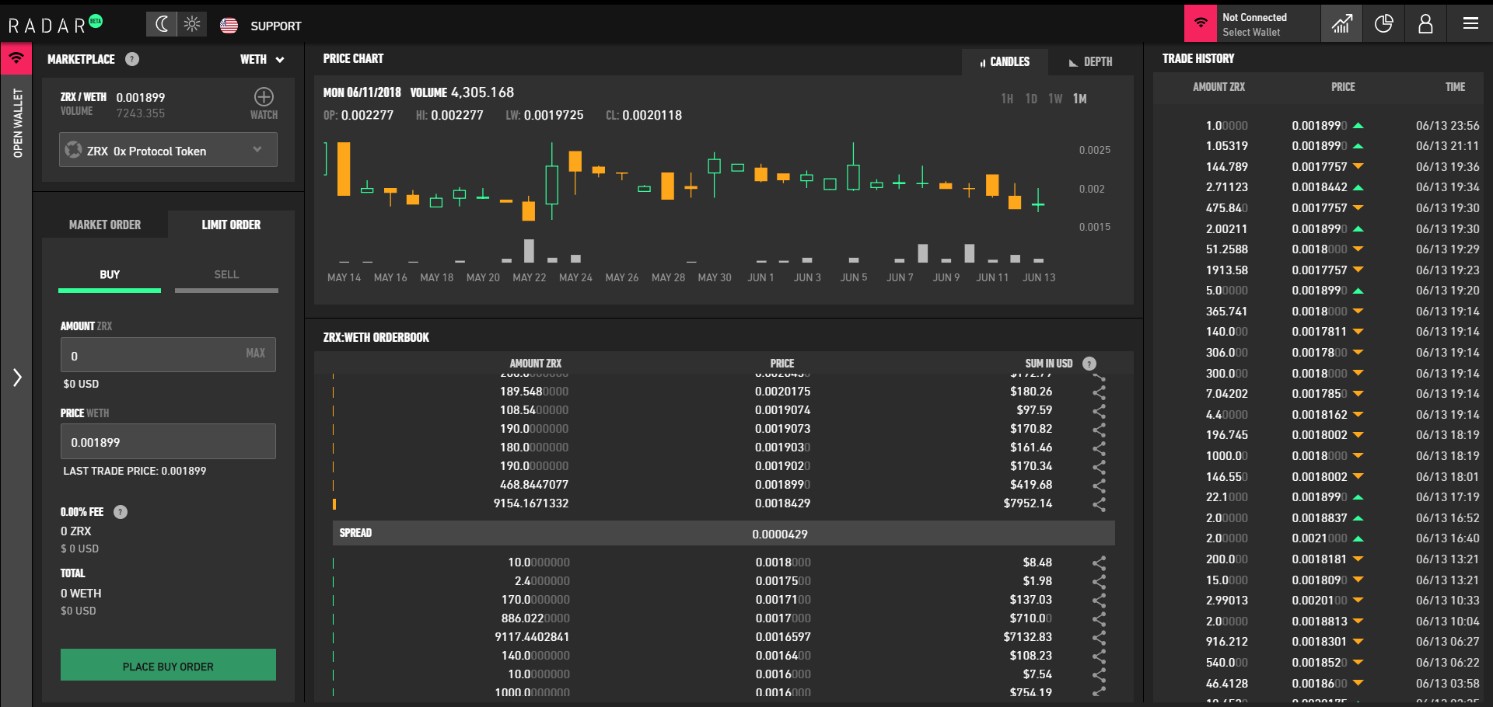Share the 108.54 ZRX ask order
Image resolution: width=1493 pixels, height=707 pixels.
coord(1099,410)
